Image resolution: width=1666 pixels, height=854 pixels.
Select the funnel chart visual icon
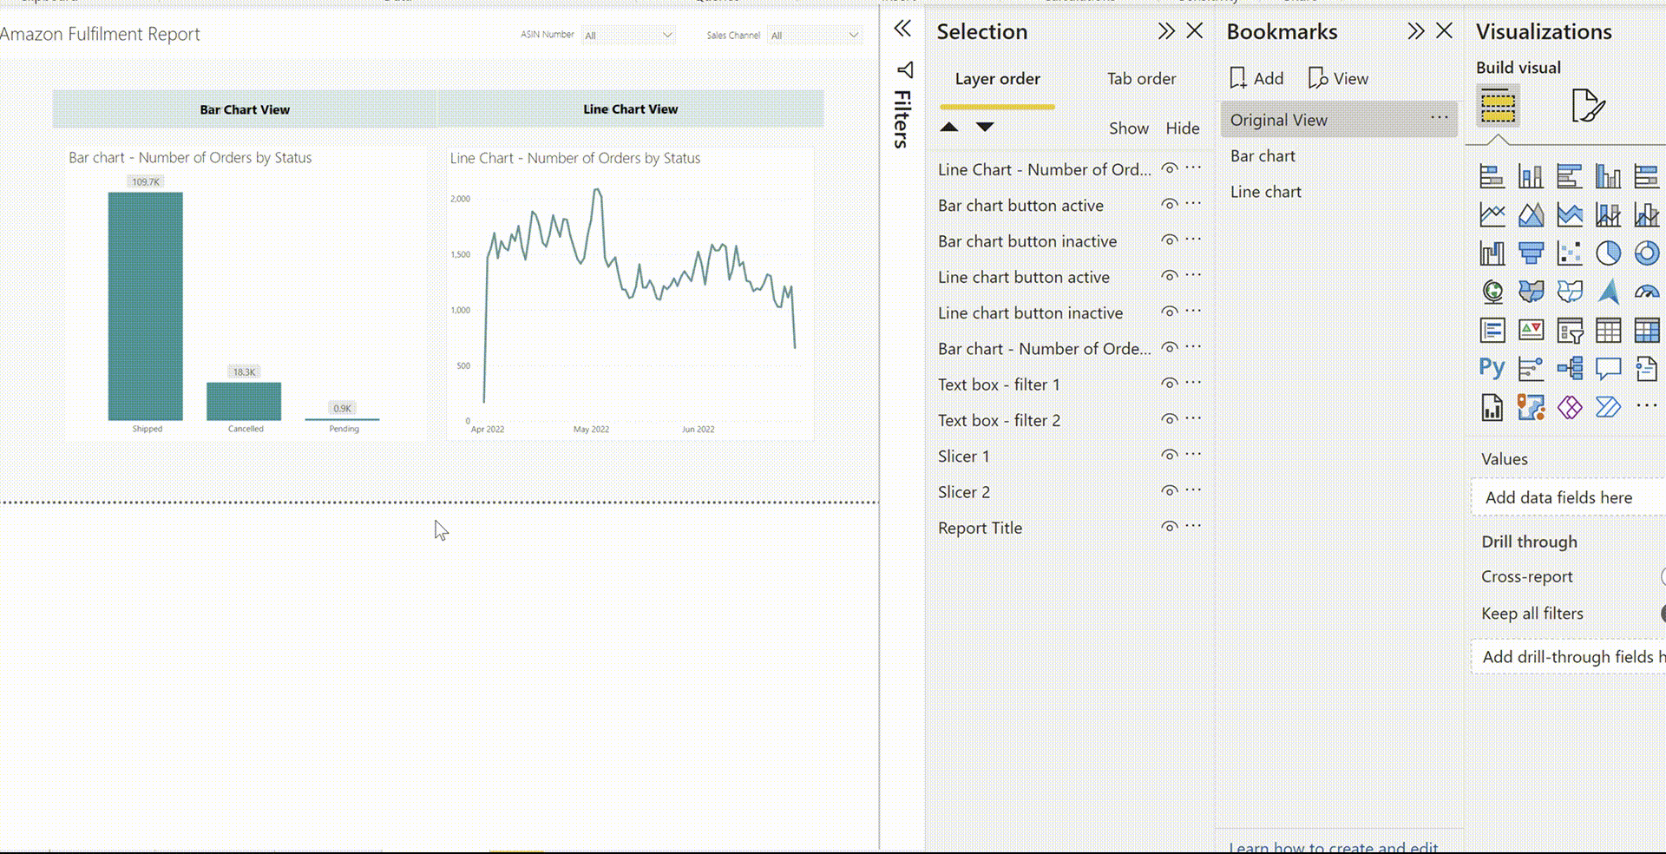[x=1531, y=253]
